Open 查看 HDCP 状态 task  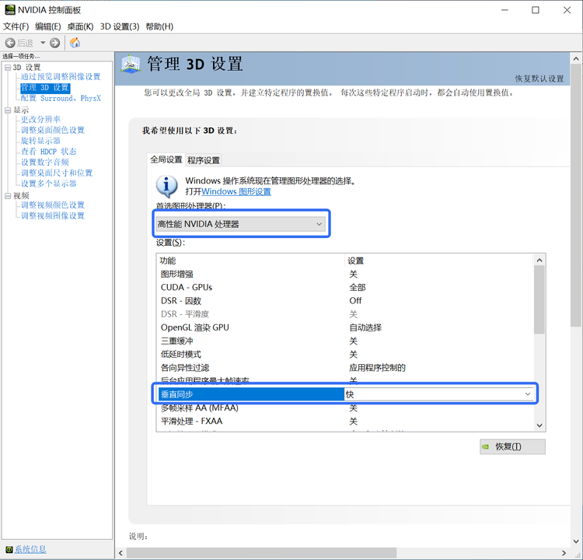coord(48,152)
